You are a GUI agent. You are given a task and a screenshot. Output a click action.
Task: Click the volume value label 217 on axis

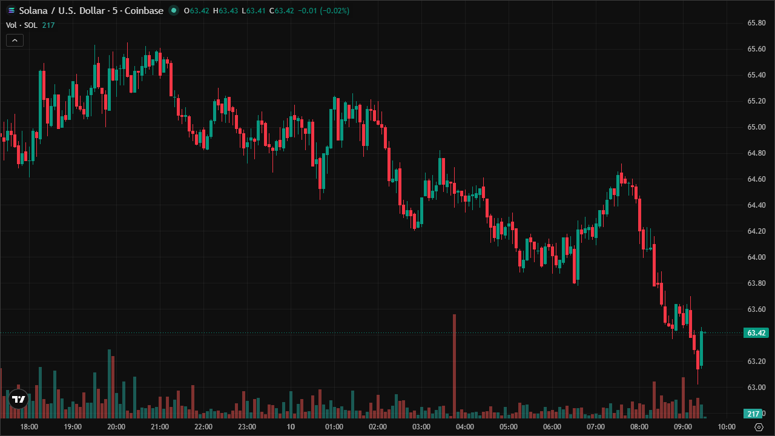tap(754, 414)
